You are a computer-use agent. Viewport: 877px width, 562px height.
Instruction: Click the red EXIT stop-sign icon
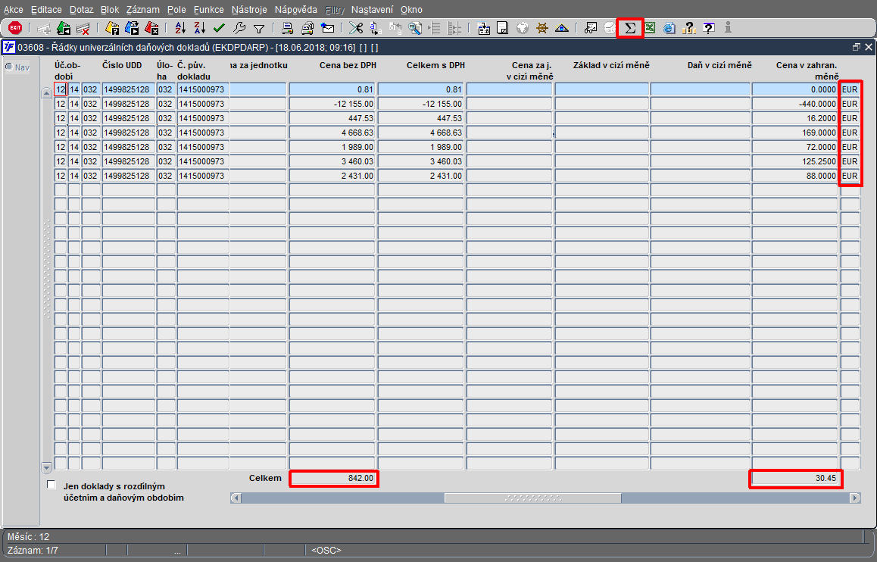click(x=15, y=28)
